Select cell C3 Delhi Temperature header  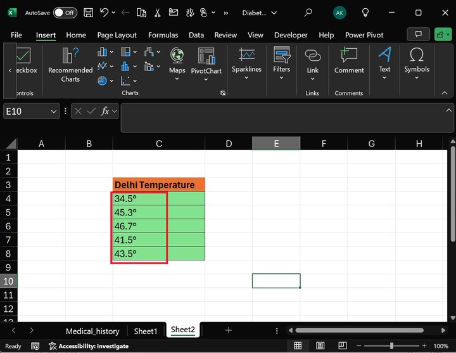tap(158, 185)
